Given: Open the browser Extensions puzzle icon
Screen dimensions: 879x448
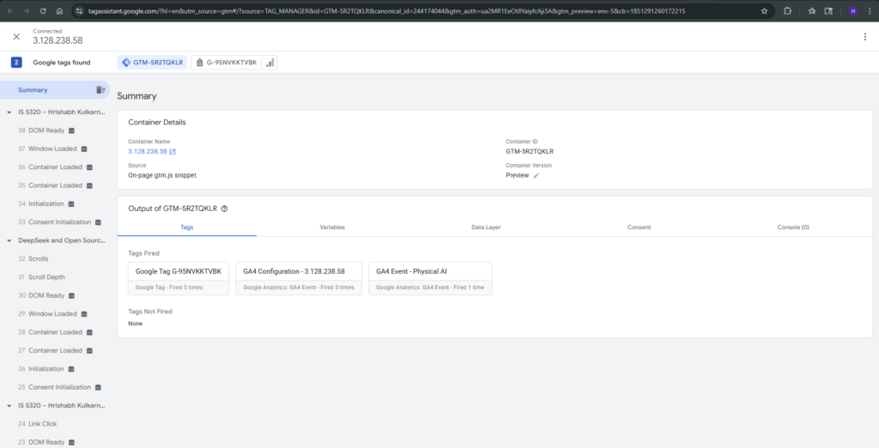Looking at the screenshot, I should (787, 11).
